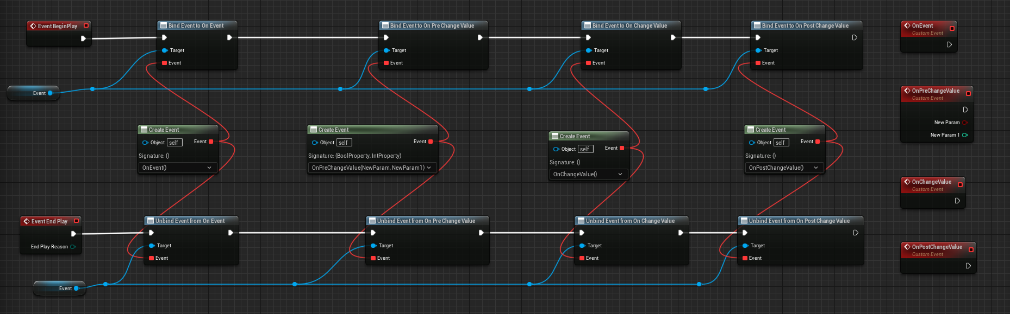Click the red Event pin on Bind Event to On Event
This screenshot has height=314, width=1010.
pos(164,63)
